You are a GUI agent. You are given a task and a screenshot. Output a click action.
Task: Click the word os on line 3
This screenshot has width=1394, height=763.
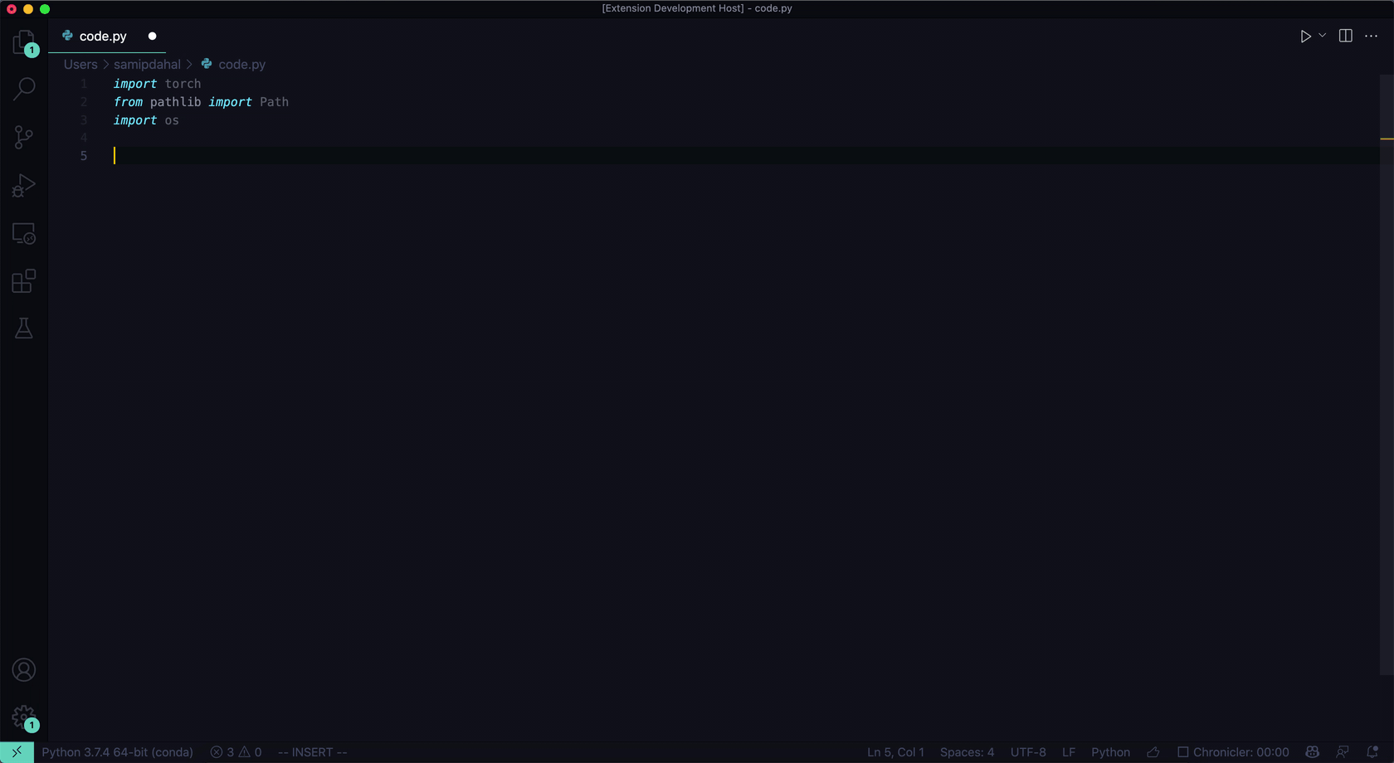[172, 120]
